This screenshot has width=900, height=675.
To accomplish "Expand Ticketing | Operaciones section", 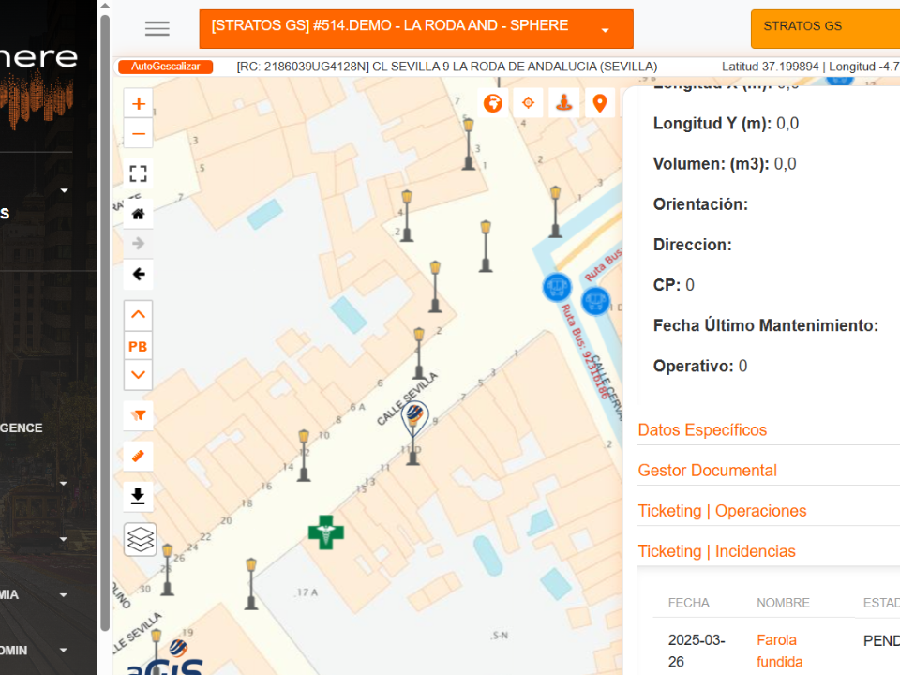I will (722, 511).
